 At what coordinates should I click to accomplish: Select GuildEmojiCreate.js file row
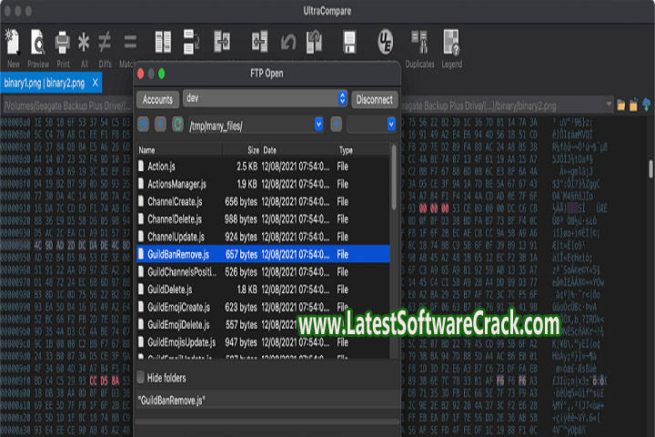[264, 307]
